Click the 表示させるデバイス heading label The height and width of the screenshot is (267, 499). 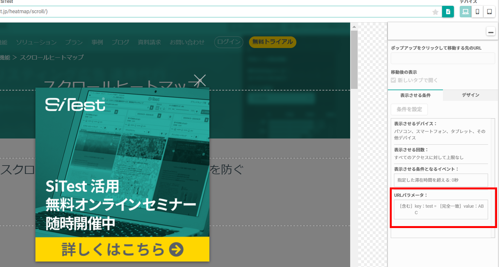[x=415, y=124]
